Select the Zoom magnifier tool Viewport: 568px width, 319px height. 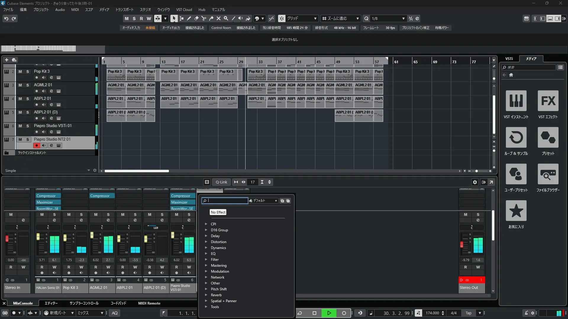226,18
